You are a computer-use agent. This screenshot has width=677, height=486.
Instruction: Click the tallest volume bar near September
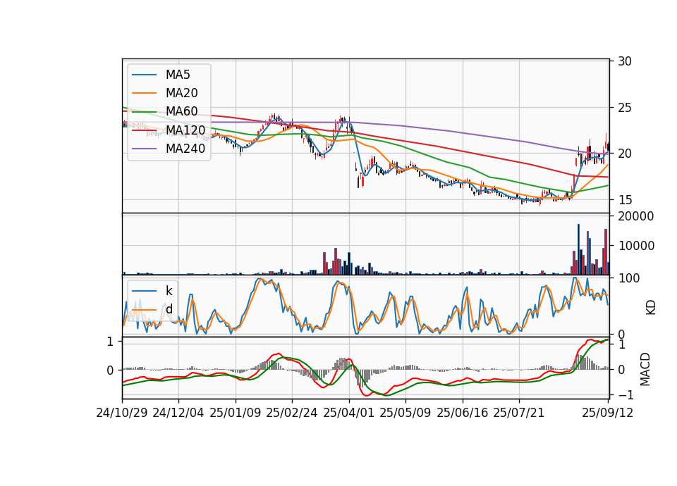578,249
